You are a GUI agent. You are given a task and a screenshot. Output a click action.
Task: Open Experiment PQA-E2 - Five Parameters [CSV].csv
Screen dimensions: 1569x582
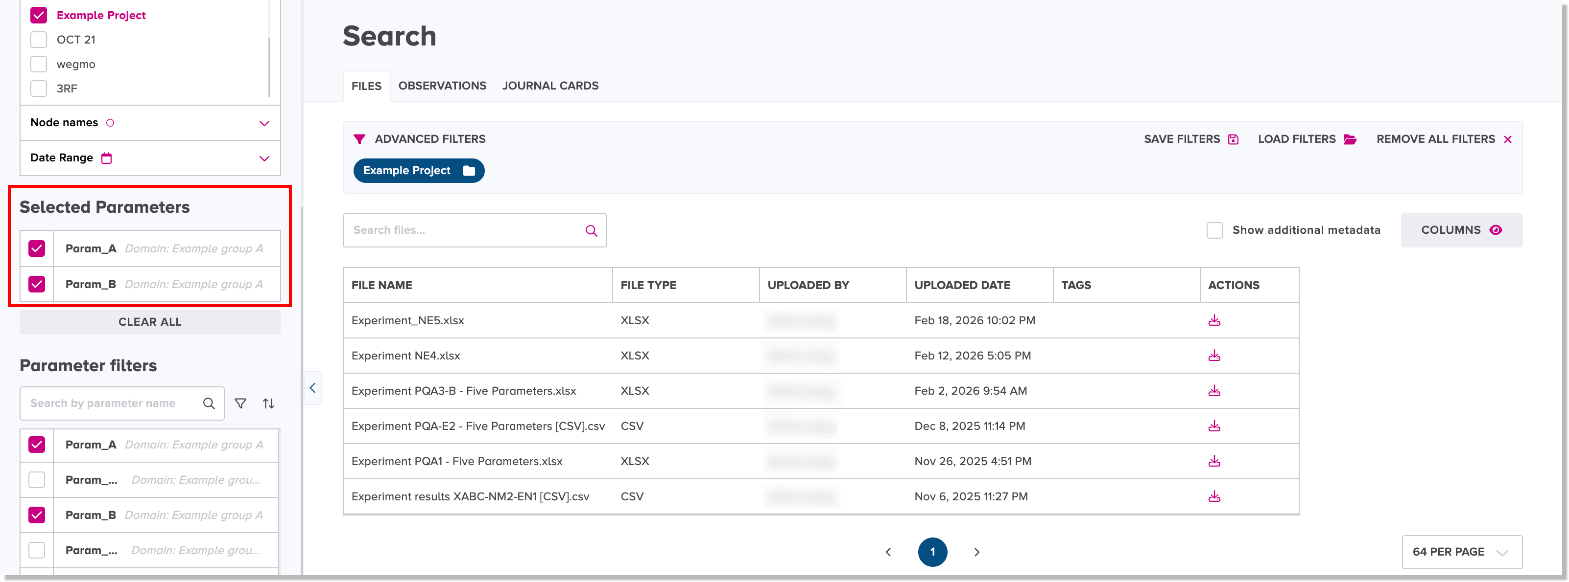478,426
